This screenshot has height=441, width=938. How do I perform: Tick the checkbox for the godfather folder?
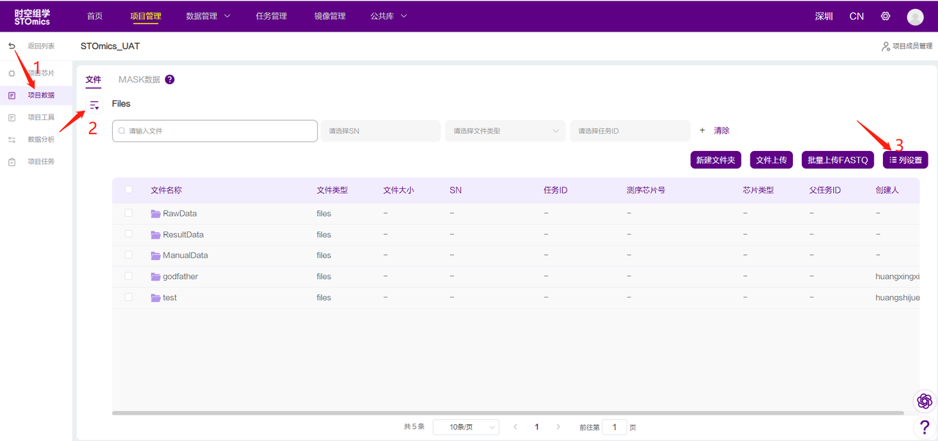(x=129, y=276)
